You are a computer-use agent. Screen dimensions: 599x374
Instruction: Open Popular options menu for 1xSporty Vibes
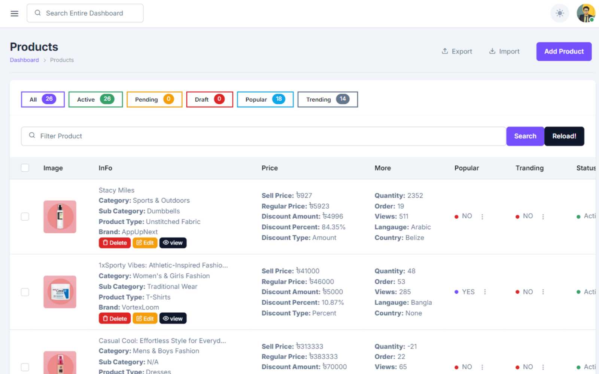[x=485, y=292]
